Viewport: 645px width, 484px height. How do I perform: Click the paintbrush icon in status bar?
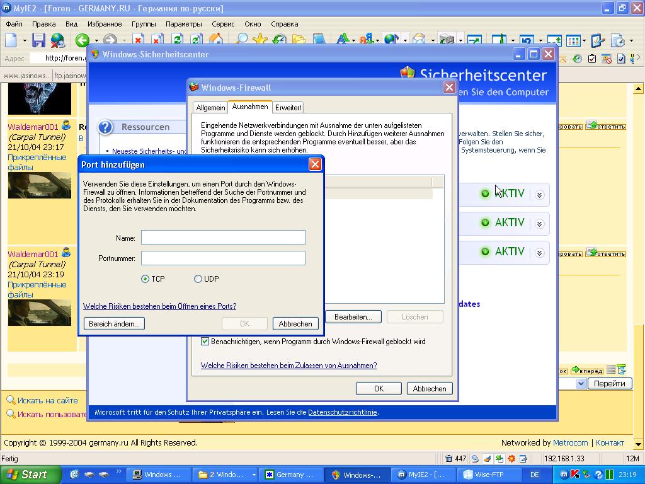tap(487, 459)
